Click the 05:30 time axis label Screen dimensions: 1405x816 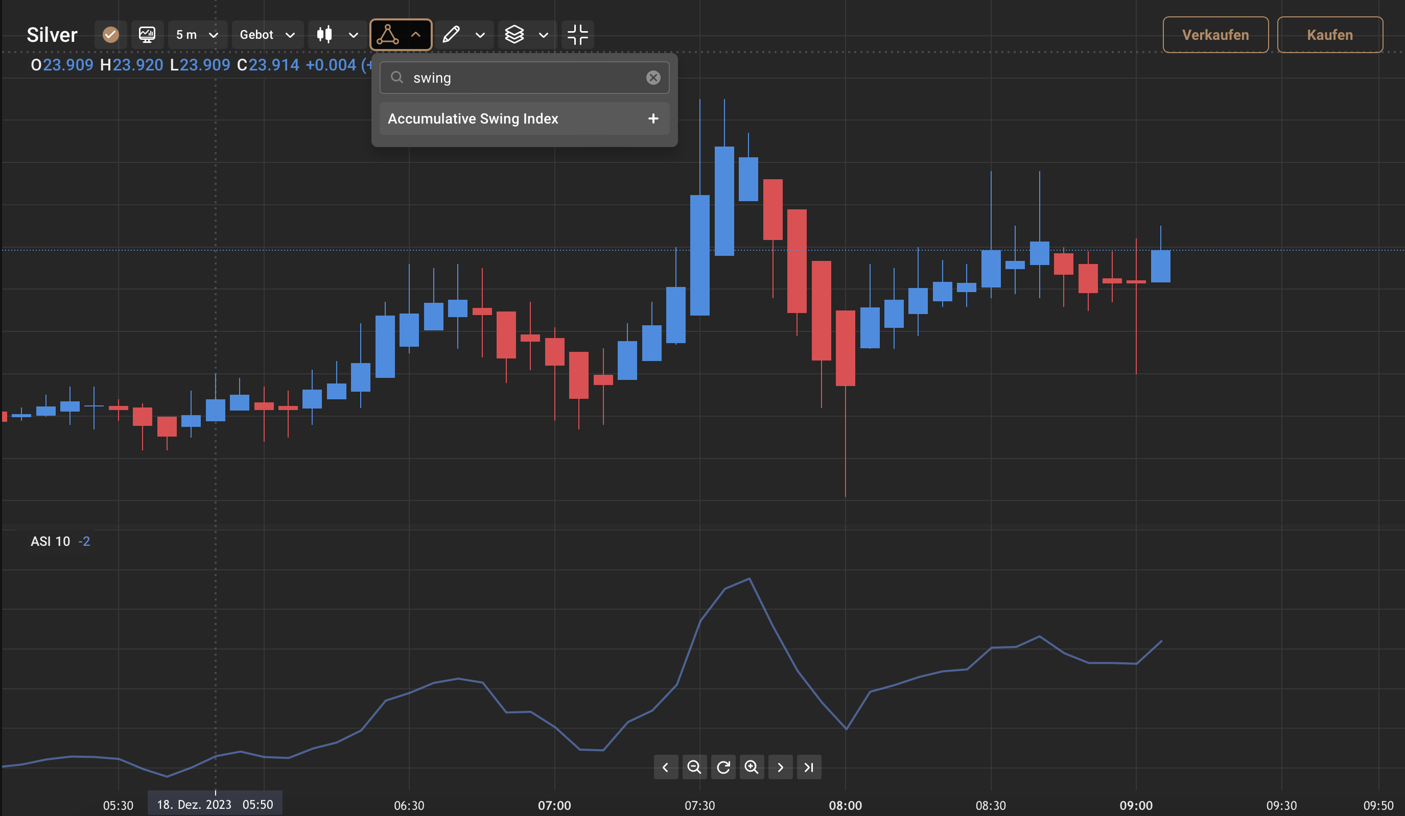point(118,805)
